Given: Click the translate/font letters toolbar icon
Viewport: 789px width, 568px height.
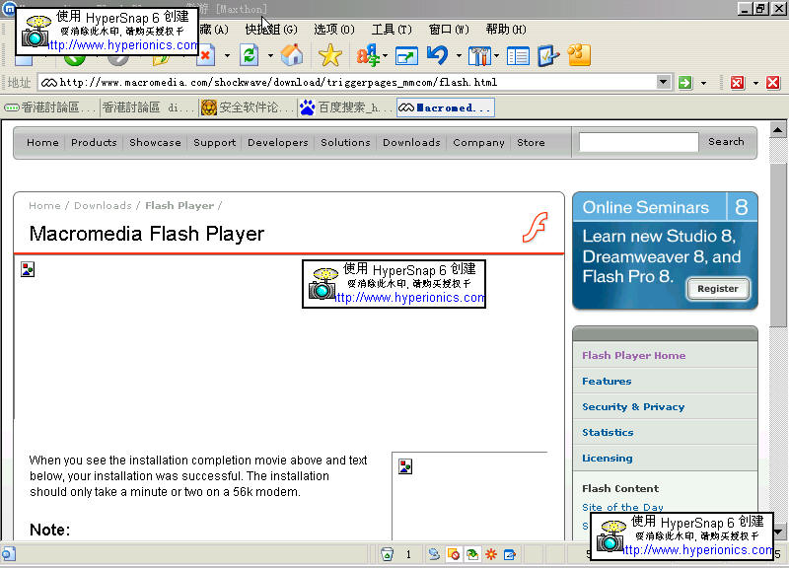Looking at the screenshot, I should tap(367, 55).
